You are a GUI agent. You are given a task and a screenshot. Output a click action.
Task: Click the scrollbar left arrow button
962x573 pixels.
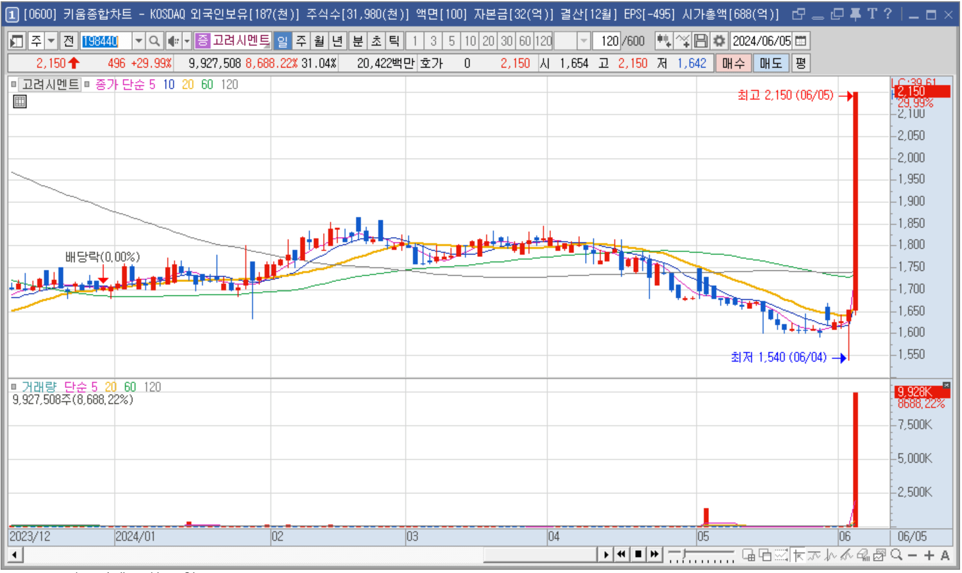click(x=15, y=554)
